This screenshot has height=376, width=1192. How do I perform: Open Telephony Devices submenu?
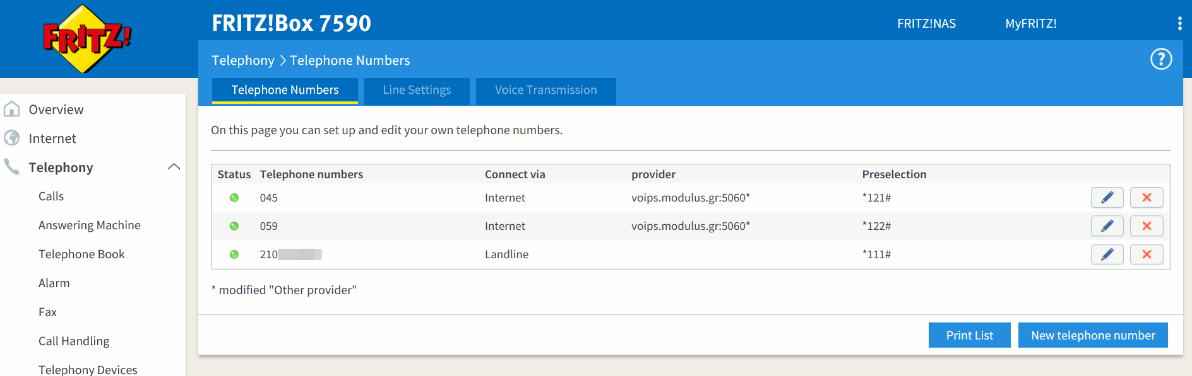click(88, 370)
